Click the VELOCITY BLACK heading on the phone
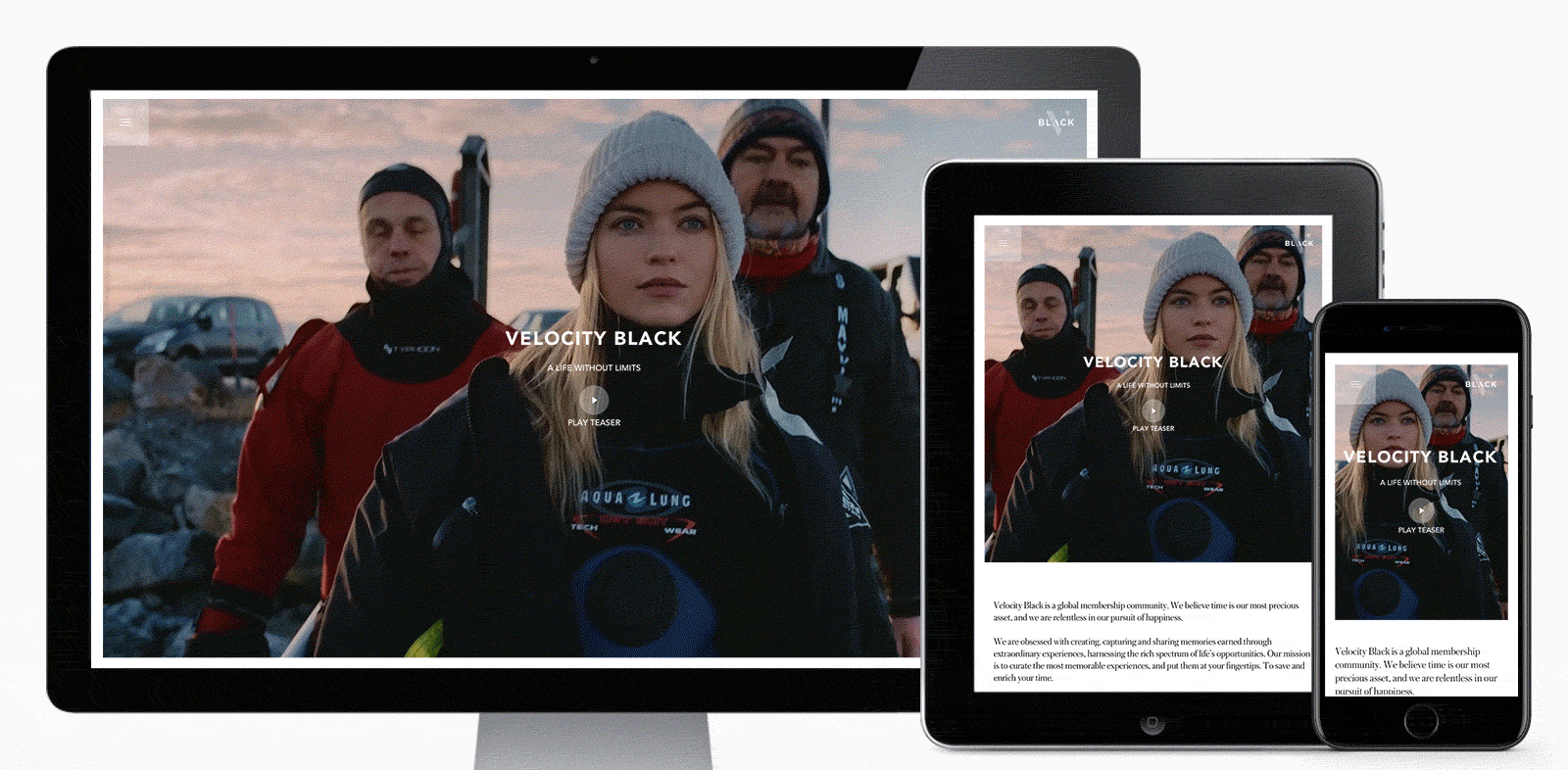The height and width of the screenshot is (770, 1568). click(x=1420, y=457)
